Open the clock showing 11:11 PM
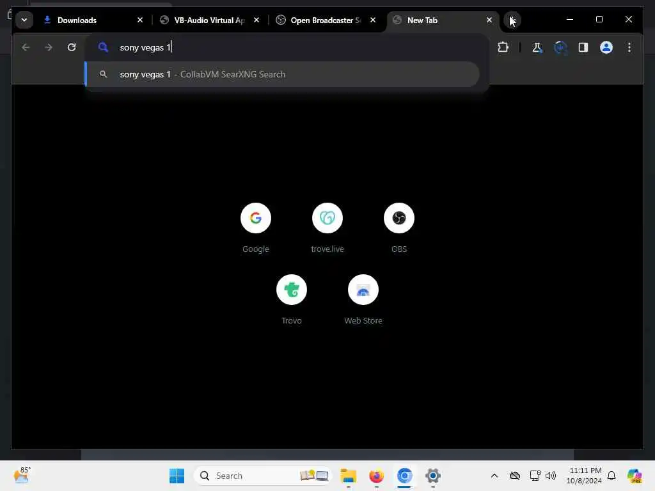 tap(584, 476)
